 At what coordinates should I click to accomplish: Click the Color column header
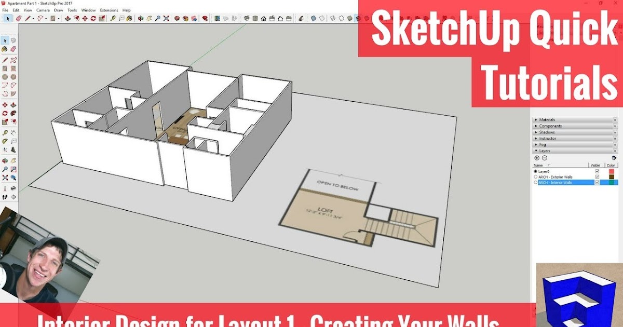611,165
